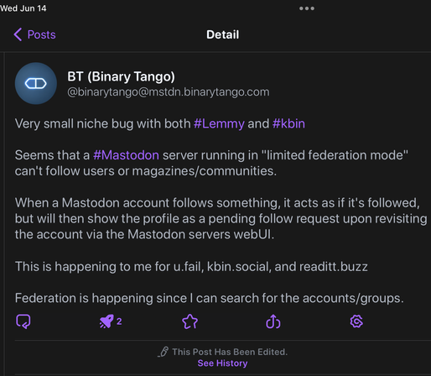Tap the reply speech bubble icon
The width and height of the screenshot is (431, 376).
point(23,321)
